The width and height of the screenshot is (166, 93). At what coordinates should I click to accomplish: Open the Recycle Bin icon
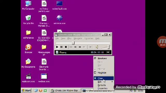coord(28,20)
